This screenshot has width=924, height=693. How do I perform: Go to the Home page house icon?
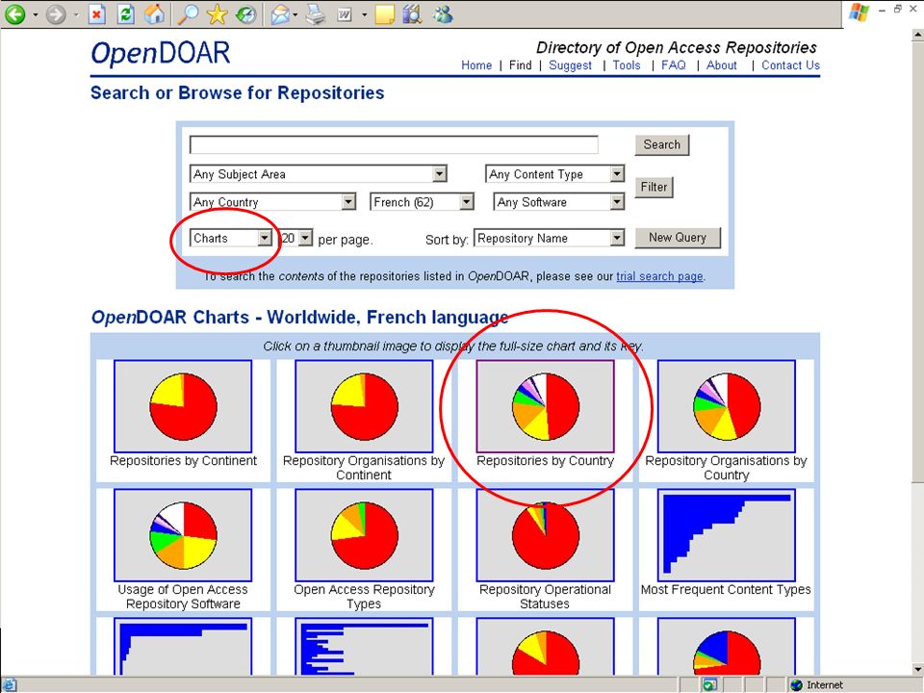pyautogui.click(x=154, y=13)
